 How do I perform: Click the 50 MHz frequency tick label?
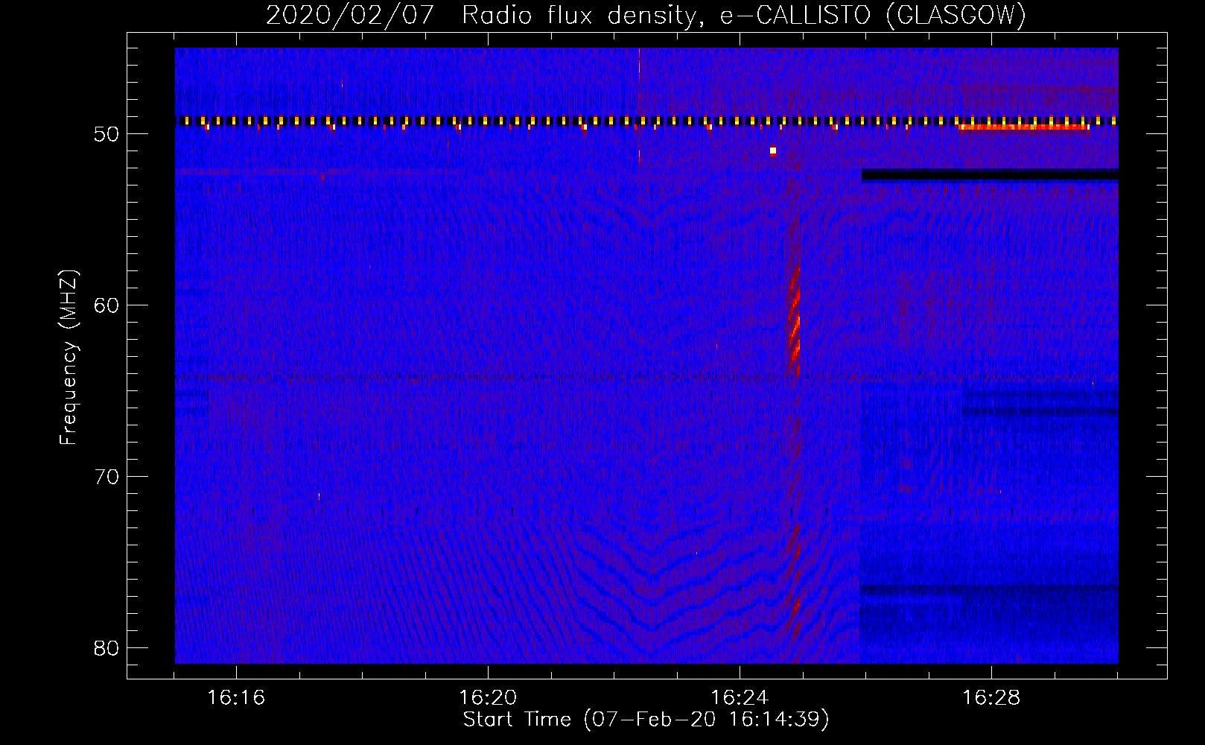106,134
